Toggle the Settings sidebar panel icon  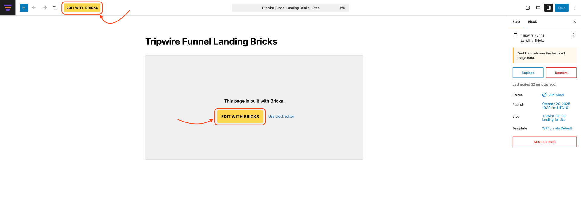point(548,8)
